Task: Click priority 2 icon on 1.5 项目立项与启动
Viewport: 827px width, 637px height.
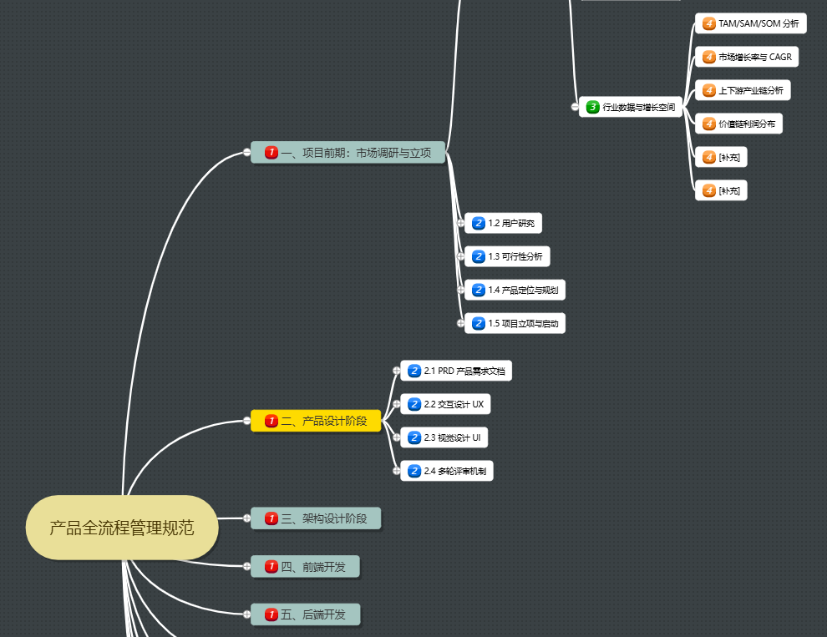Action: click(x=479, y=323)
